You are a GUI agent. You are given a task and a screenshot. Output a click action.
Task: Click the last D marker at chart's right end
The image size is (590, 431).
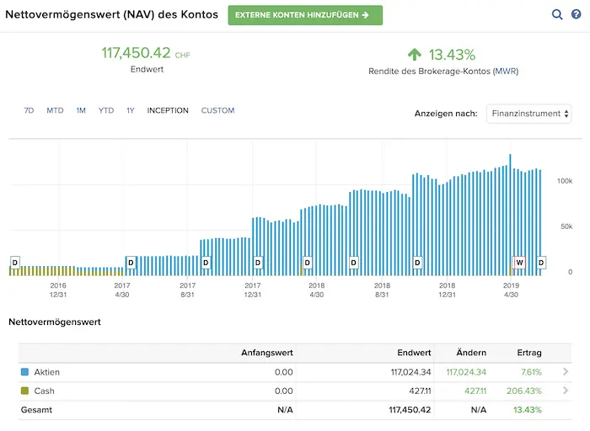pyautogui.click(x=541, y=263)
